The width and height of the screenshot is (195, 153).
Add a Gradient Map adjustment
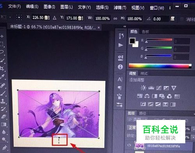(173, 104)
